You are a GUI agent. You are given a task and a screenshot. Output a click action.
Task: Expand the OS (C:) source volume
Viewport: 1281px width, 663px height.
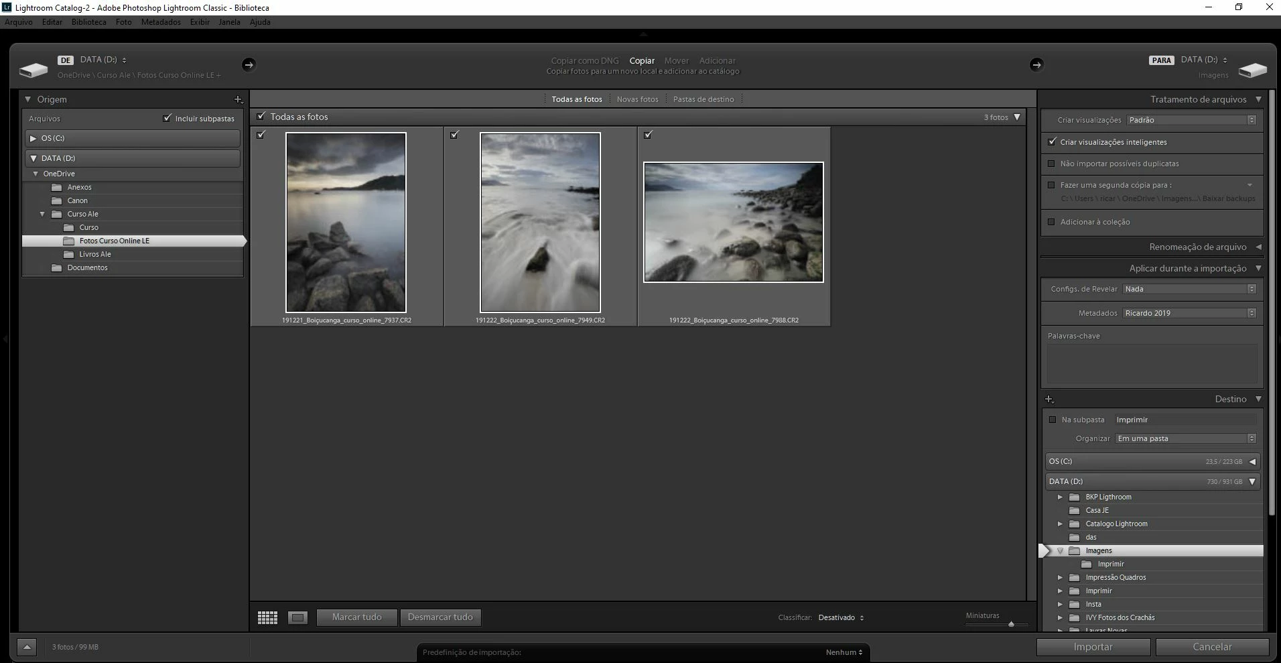(33, 138)
